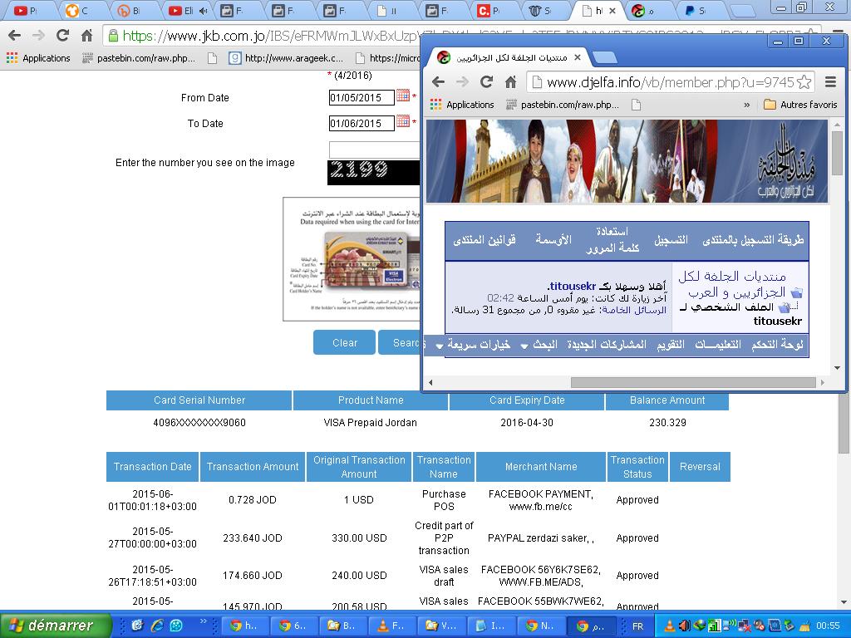Viewport: 851px width, 638px height.
Task: Click the volume speaker icon in system tray
Action: [x=685, y=626]
